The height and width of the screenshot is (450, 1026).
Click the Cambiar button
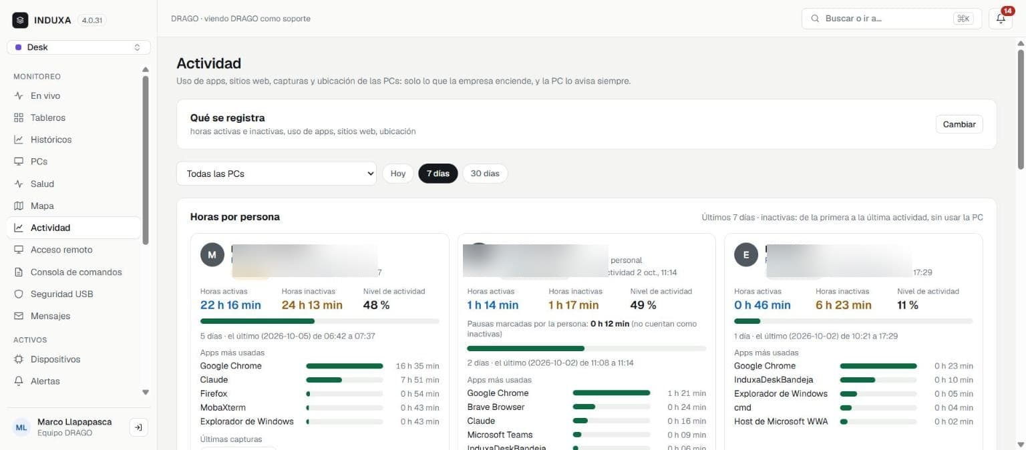pyautogui.click(x=959, y=124)
